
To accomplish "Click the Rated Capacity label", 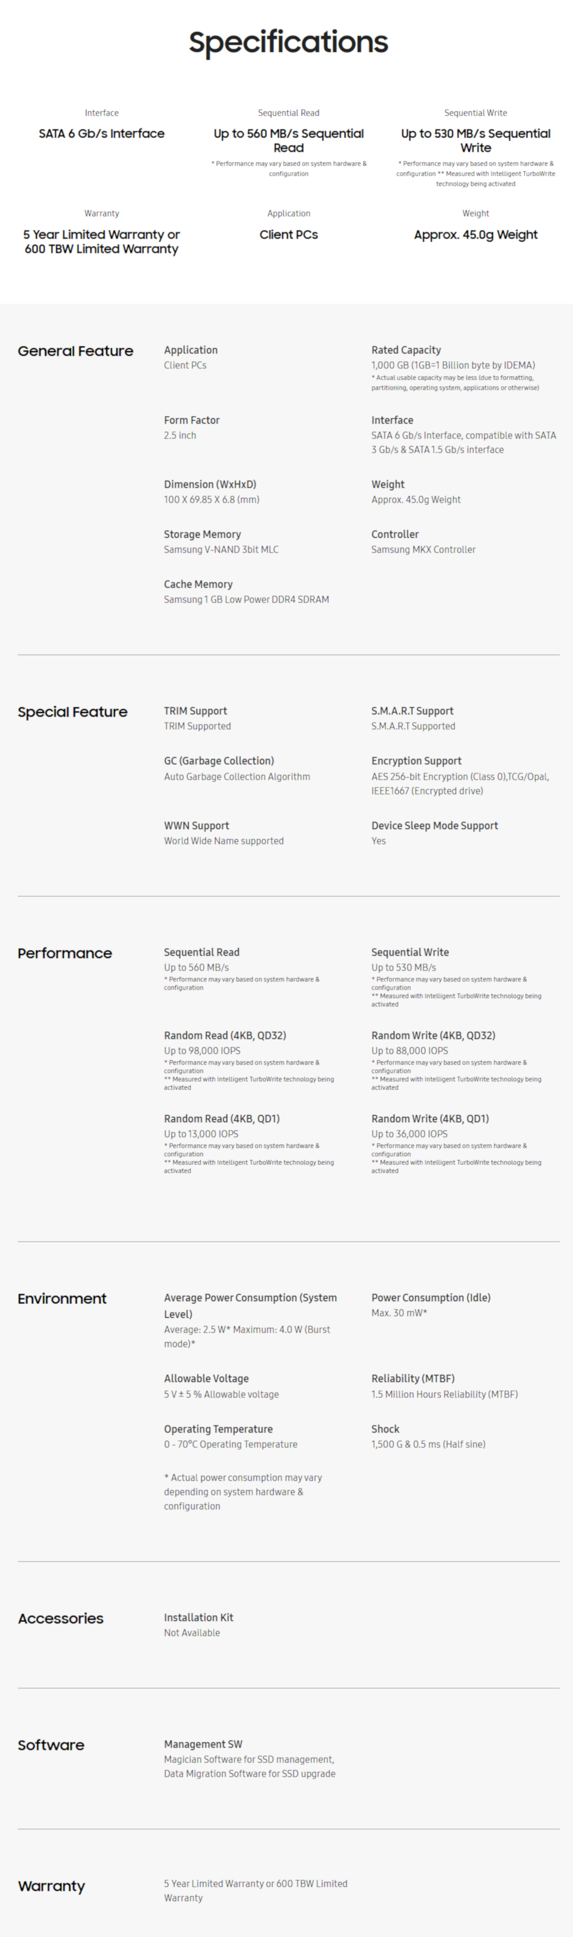I will [406, 350].
